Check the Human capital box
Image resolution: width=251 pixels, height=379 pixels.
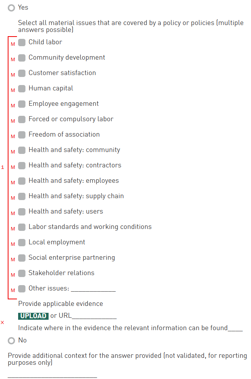tap(22, 88)
